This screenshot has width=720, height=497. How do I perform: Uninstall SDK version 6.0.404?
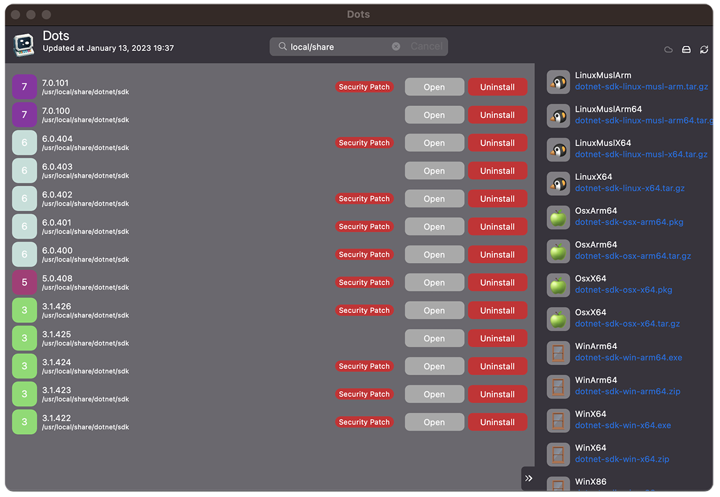pyautogui.click(x=497, y=143)
